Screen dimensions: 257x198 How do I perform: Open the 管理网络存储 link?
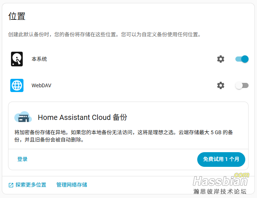click(x=72, y=185)
